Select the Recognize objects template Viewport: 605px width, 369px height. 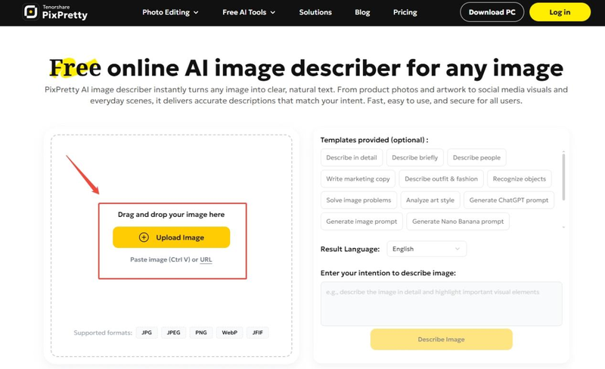pos(518,179)
